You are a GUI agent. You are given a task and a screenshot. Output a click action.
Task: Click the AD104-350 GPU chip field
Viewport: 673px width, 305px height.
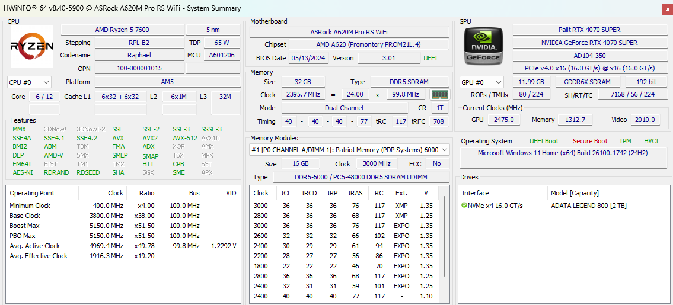coord(589,56)
